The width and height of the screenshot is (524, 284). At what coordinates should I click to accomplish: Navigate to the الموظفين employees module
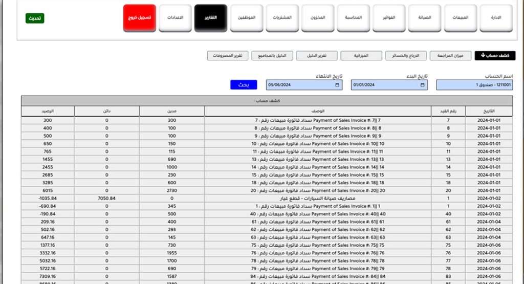(x=247, y=18)
